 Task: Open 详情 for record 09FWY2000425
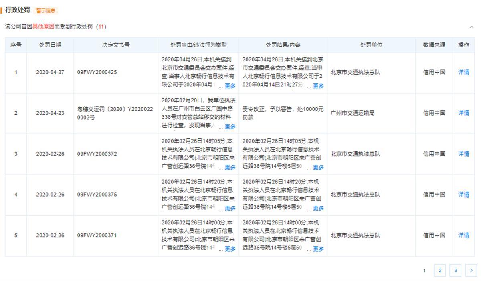463,73
